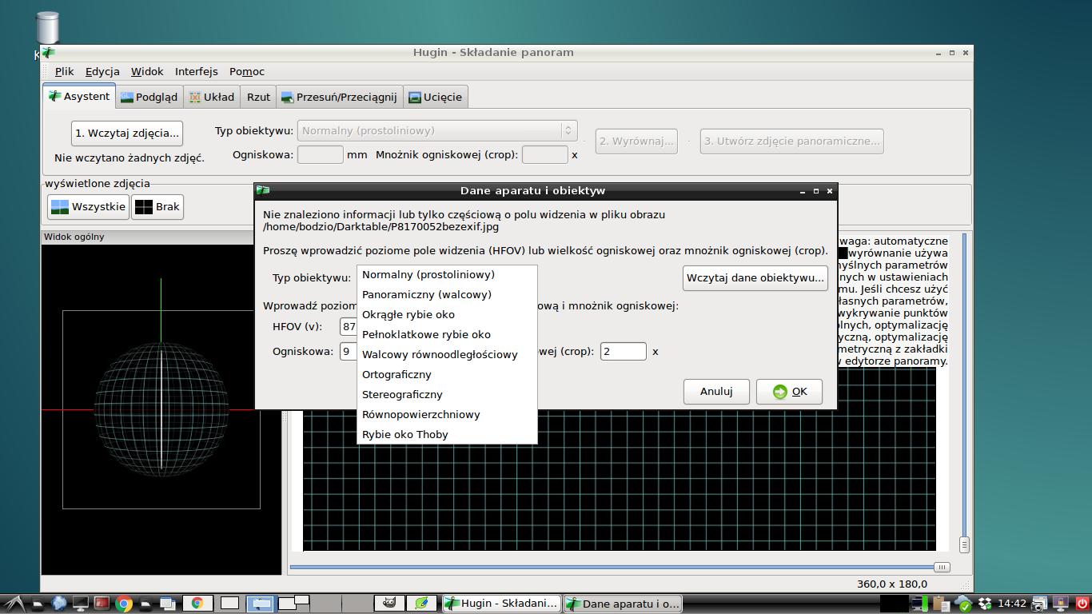Screen dimensions: 1092x614
Task: Open Chrome from the taskbar launcher
Action: point(124,604)
